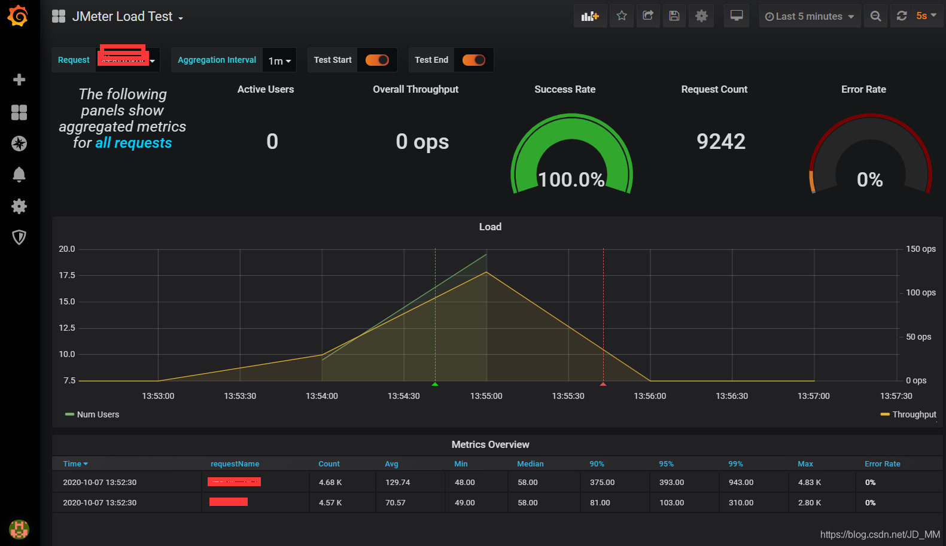Sort table by 90% column
The height and width of the screenshot is (546, 946).
pyautogui.click(x=597, y=464)
